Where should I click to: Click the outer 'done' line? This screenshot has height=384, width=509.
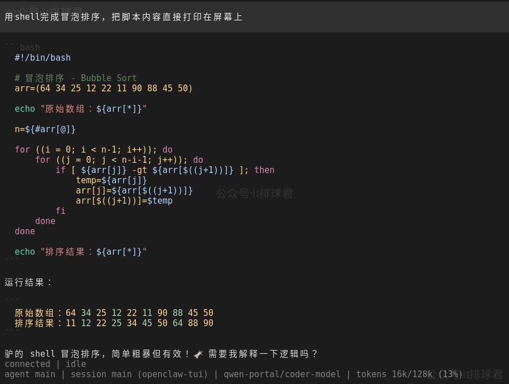pyautogui.click(x=25, y=231)
